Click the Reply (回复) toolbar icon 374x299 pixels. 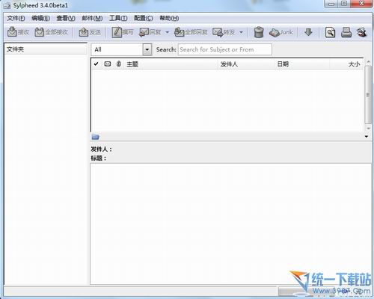[144, 32]
